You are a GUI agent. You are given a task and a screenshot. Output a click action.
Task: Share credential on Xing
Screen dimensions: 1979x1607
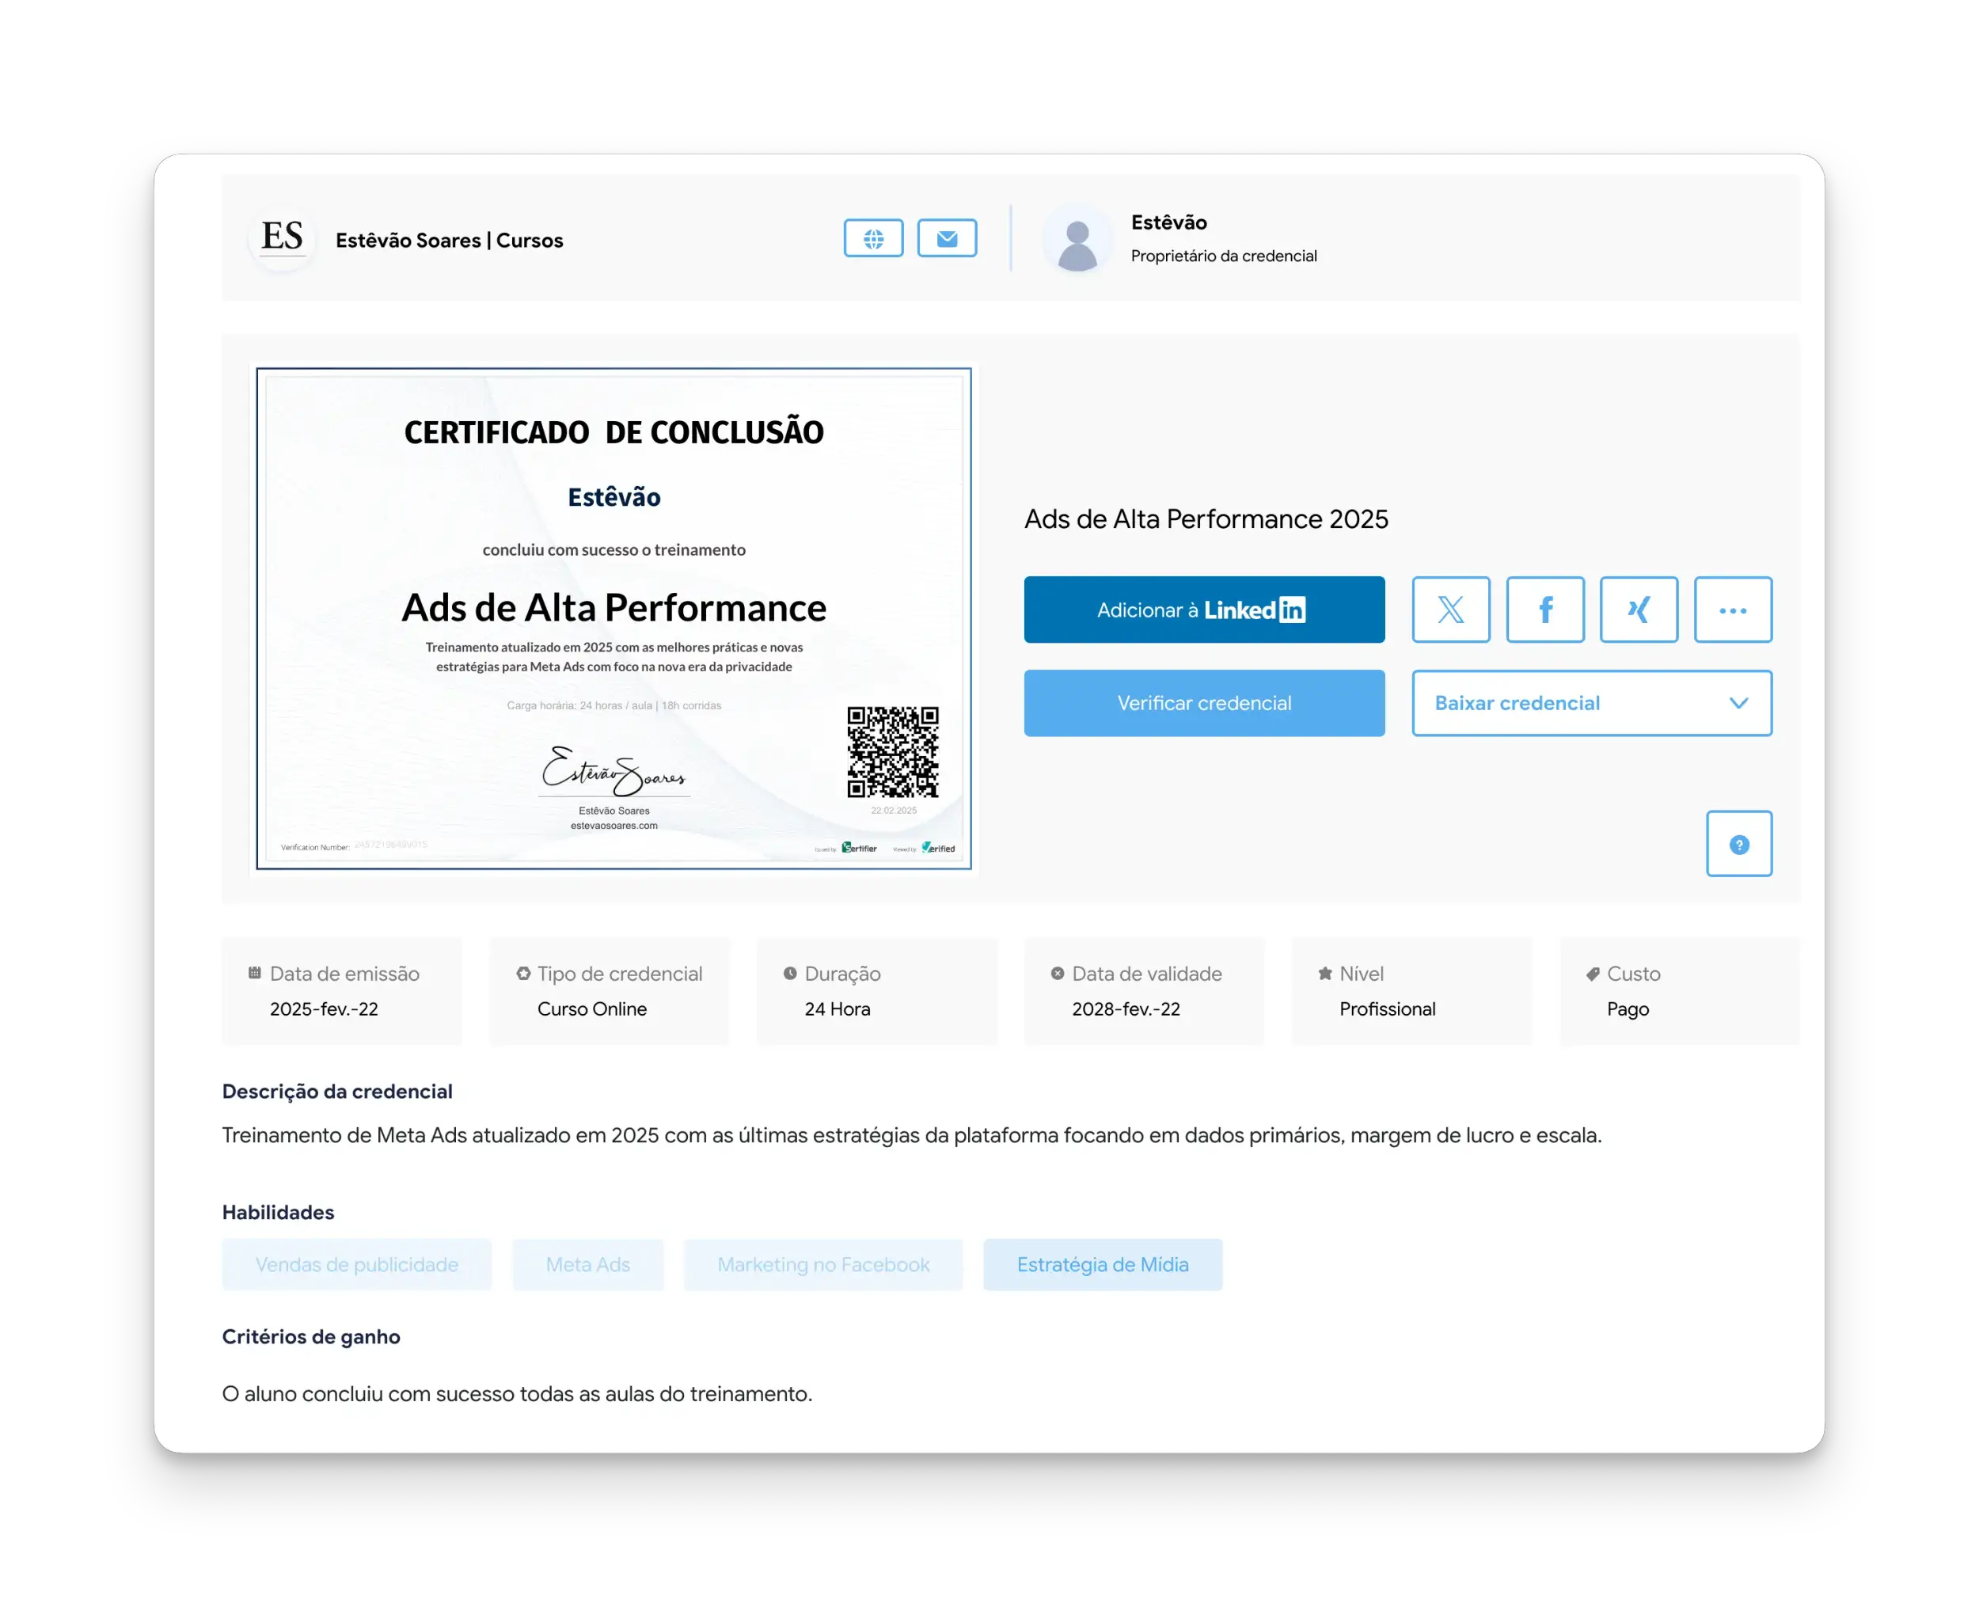point(1639,610)
